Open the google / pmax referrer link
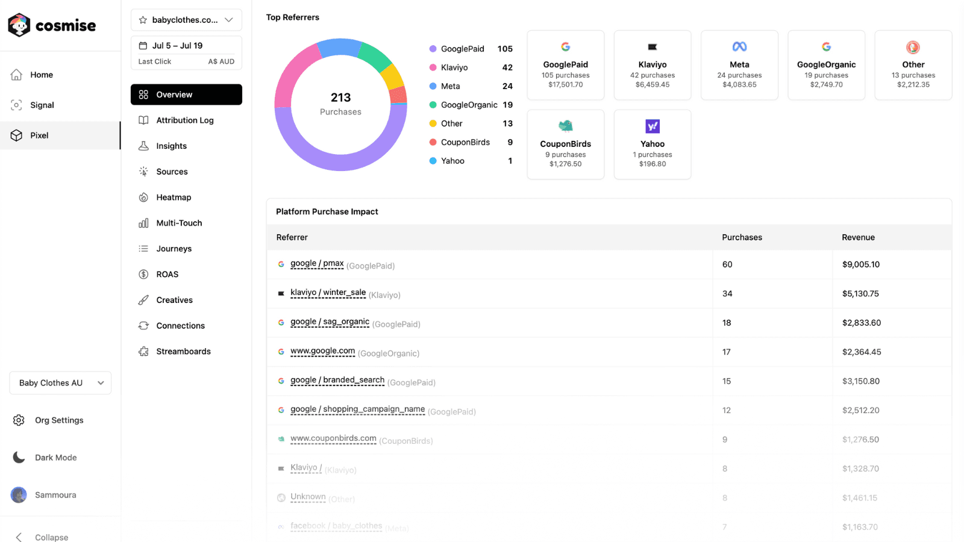 click(316, 263)
